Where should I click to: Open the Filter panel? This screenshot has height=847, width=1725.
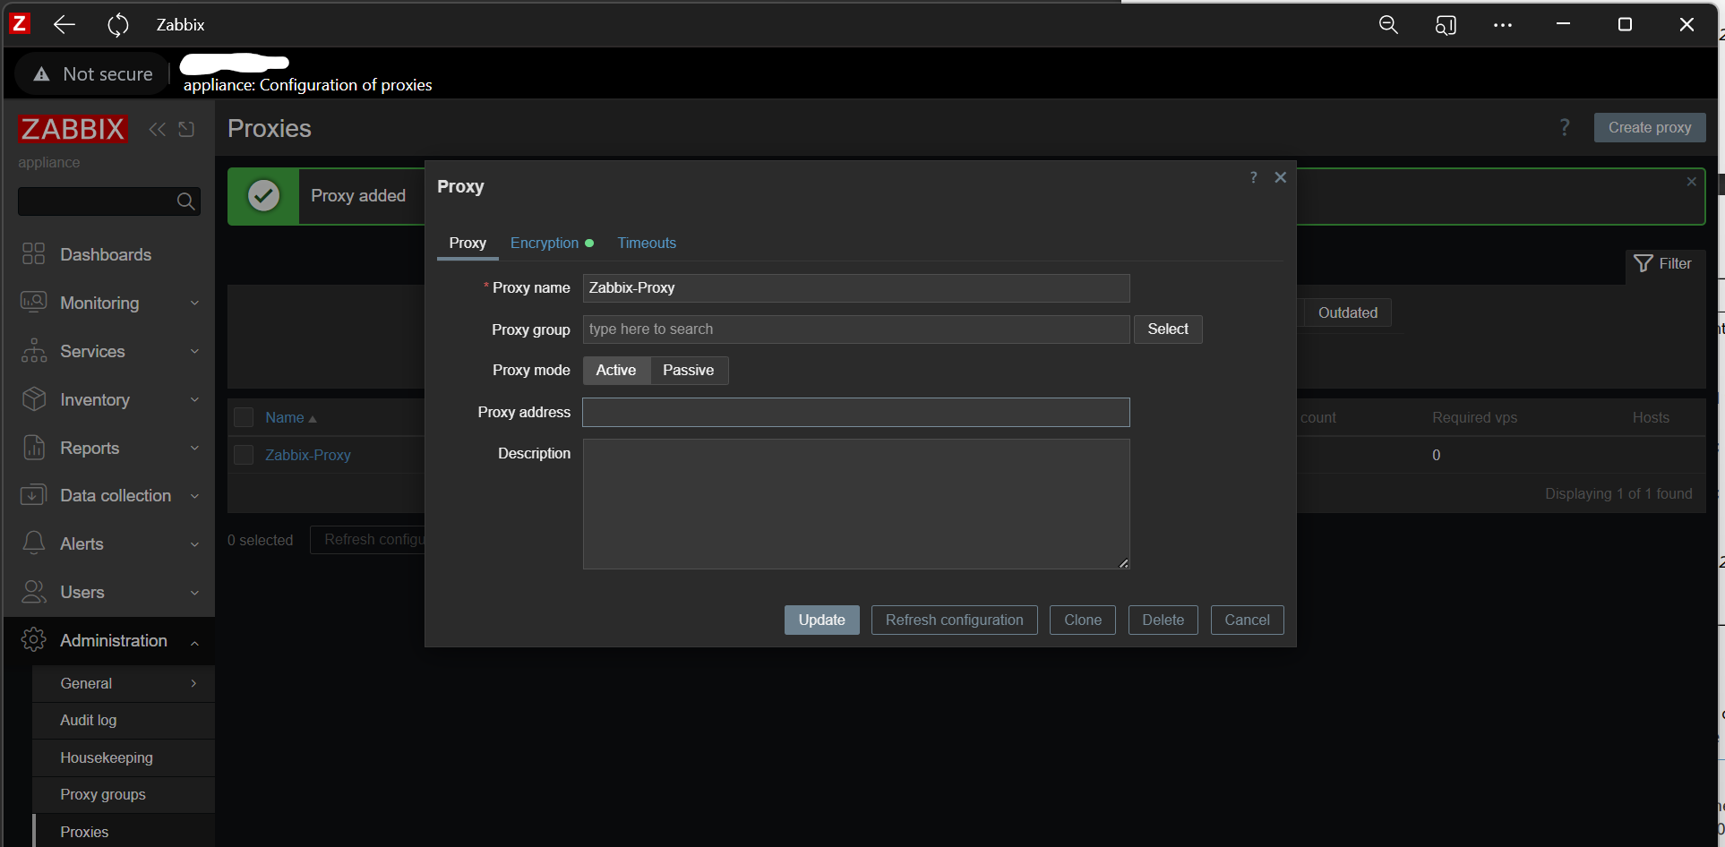pos(1663,263)
